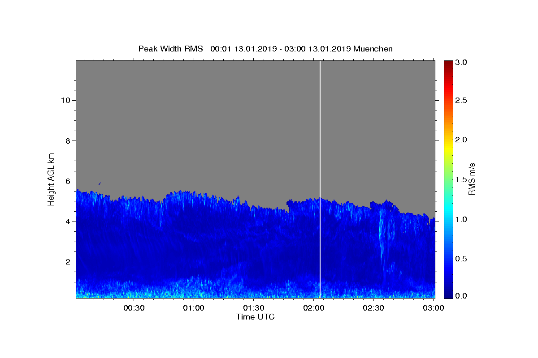Click the 01:00 time tick label
The image size is (538, 358).
point(194,308)
